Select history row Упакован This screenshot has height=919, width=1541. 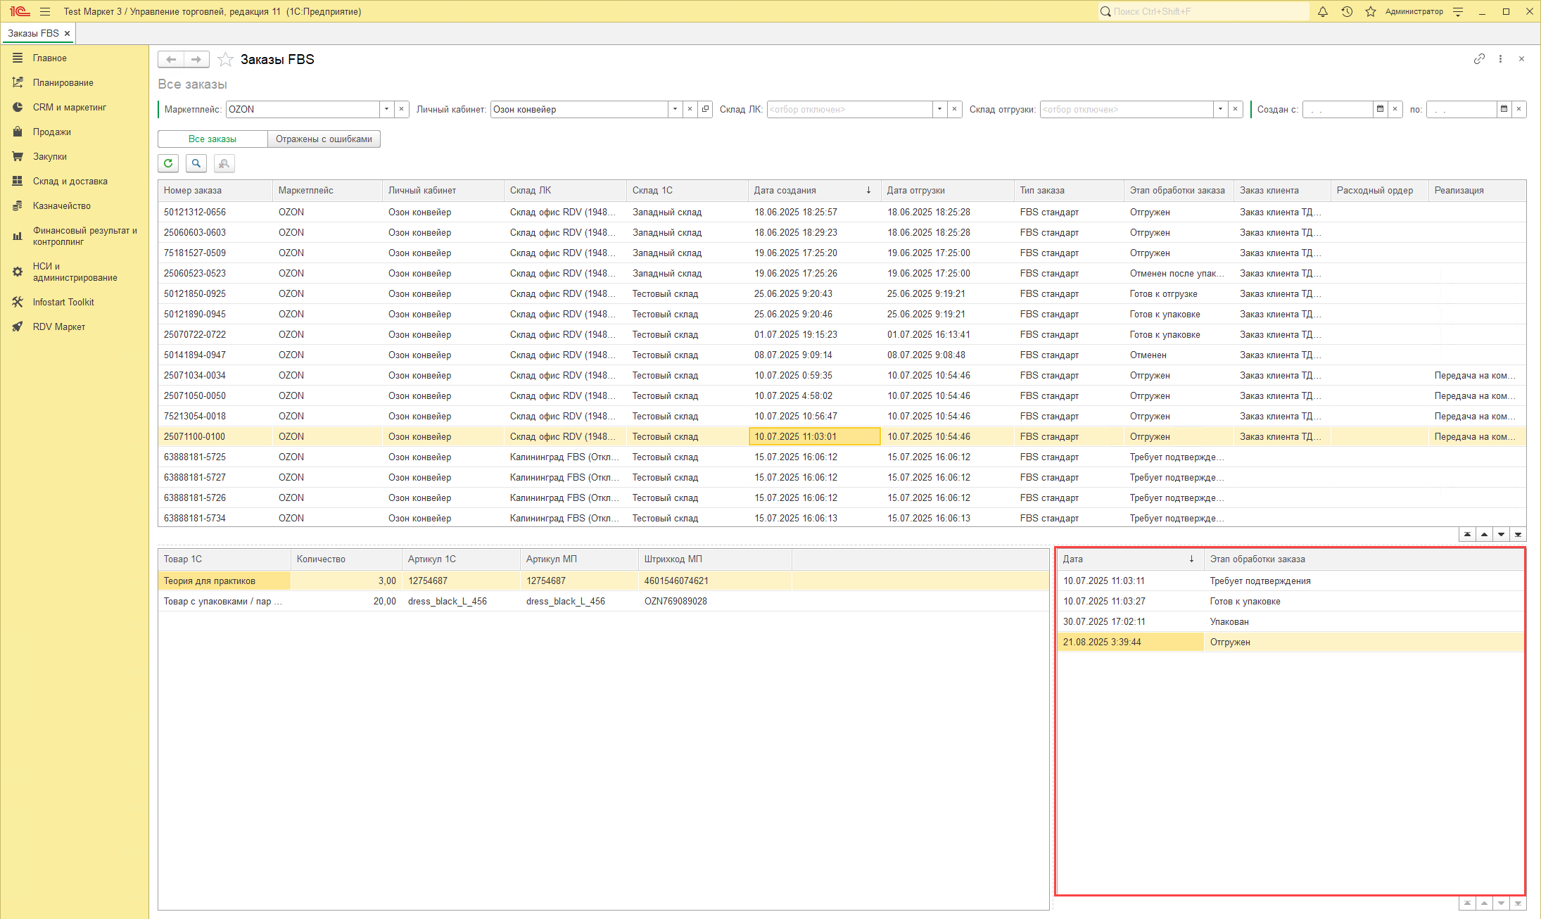coord(1290,621)
